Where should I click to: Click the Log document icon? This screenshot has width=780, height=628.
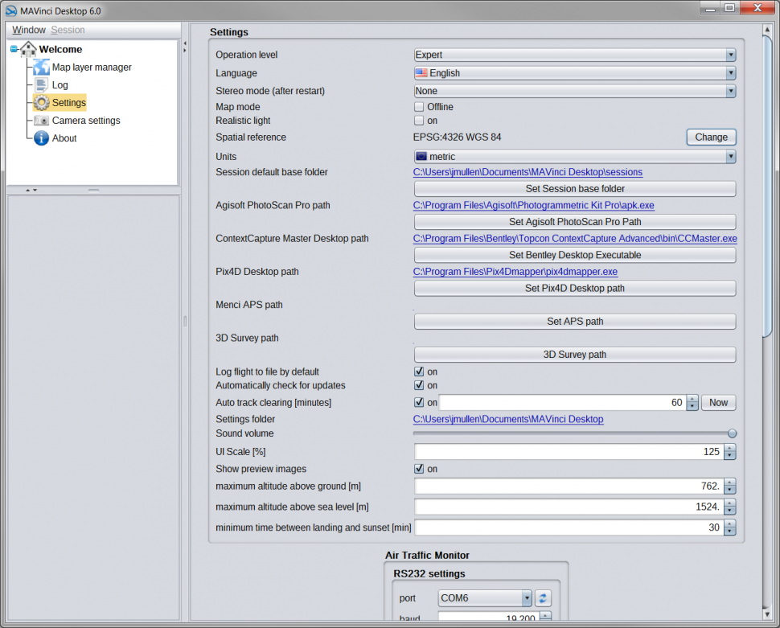[x=41, y=85]
